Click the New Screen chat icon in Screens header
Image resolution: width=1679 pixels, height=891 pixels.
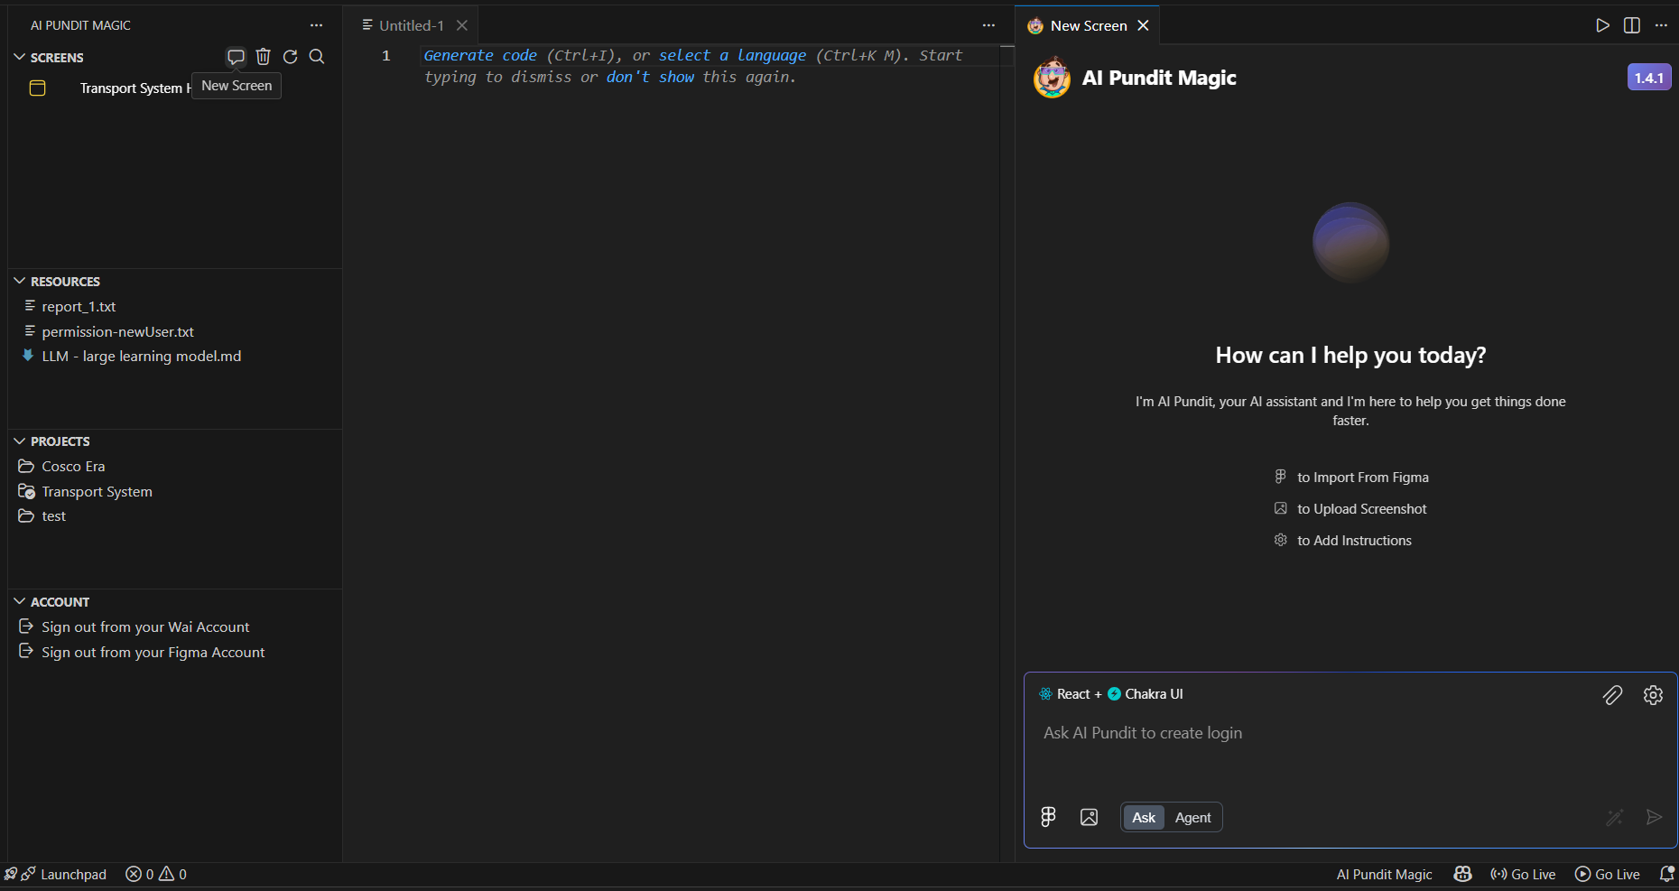[x=236, y=57]
